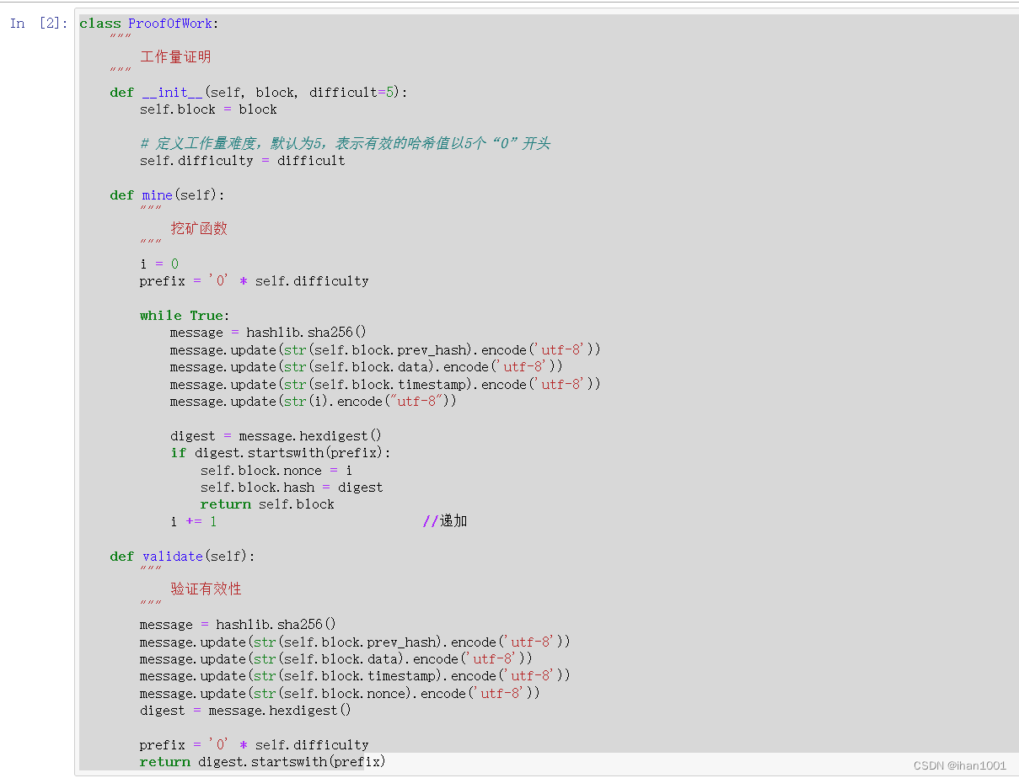Click the difficult=5 default parameter
Viewport: 1019px width, 778px height.
point(351,92)
